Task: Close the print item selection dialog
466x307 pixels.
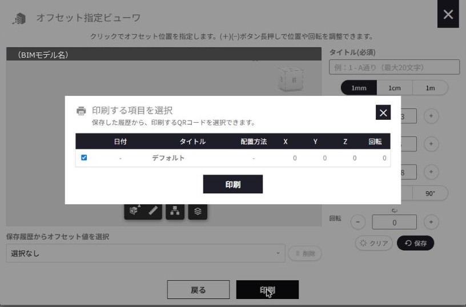Action: click(x=383, y=112)
